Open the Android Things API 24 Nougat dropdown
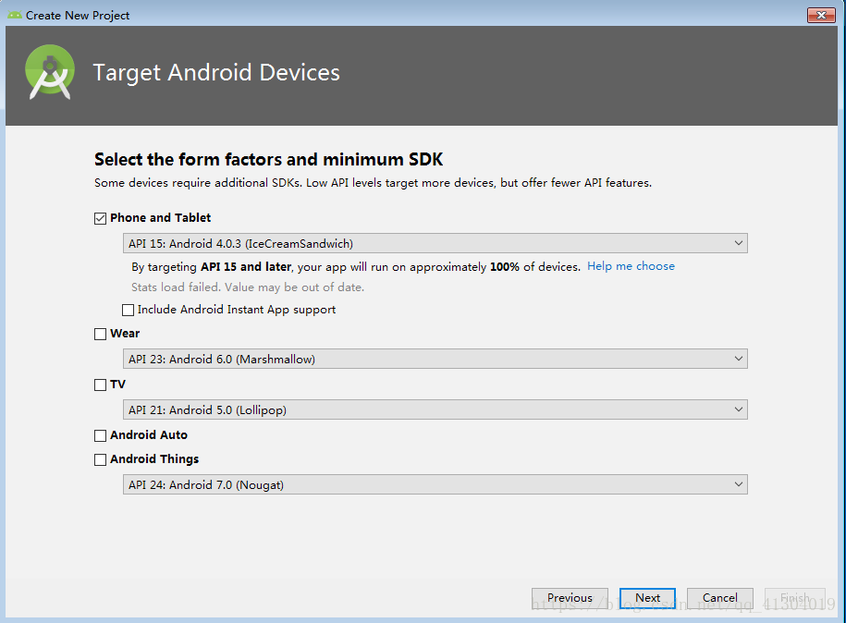The width and height of the screenshot is (846, 623). (x=435, y=484)
